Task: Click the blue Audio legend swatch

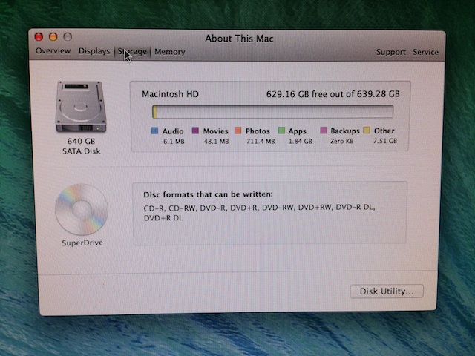Action: [154, 131]
